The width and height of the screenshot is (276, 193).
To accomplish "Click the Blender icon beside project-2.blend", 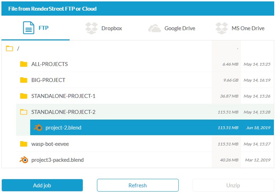I will tap(38, 128).
